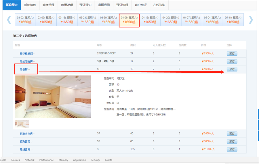Book the 行政套房 with 预订 button
The image size is (259, 164).
pyautogui.click(x=232, y=142)
